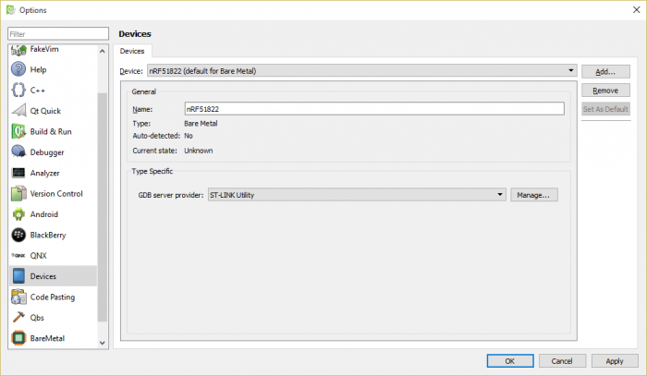Open the GDB server provider dropdown

pos(357,195)
